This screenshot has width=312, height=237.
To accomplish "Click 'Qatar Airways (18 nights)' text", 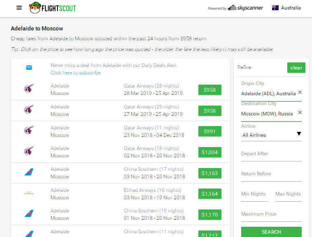I will point(151,148).
